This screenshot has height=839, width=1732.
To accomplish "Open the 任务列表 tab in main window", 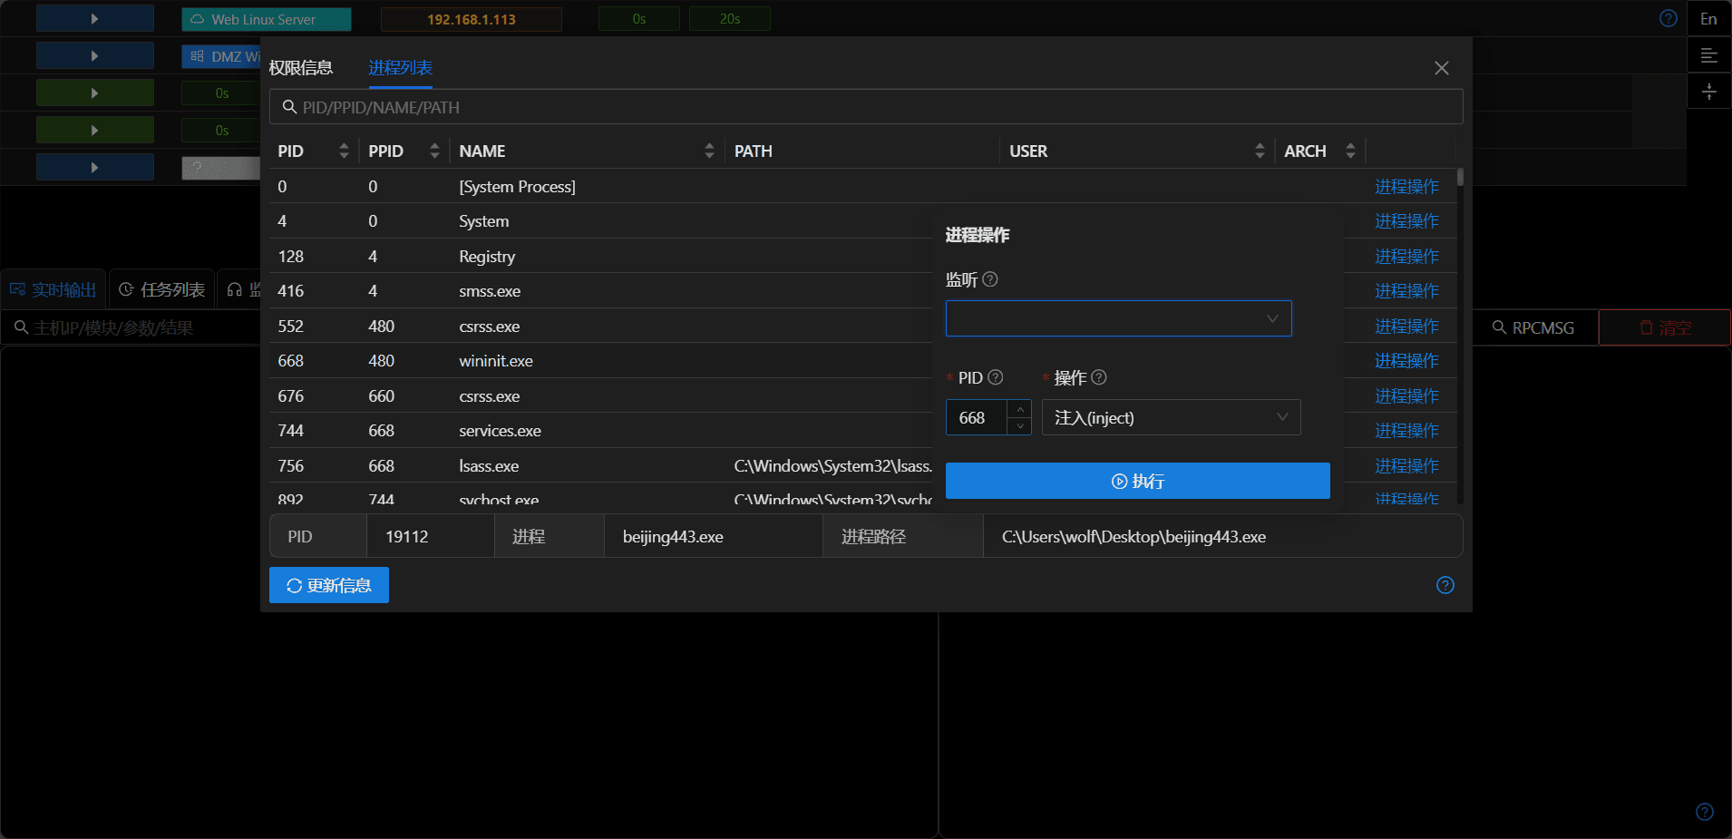I will [x=162, y=289].
